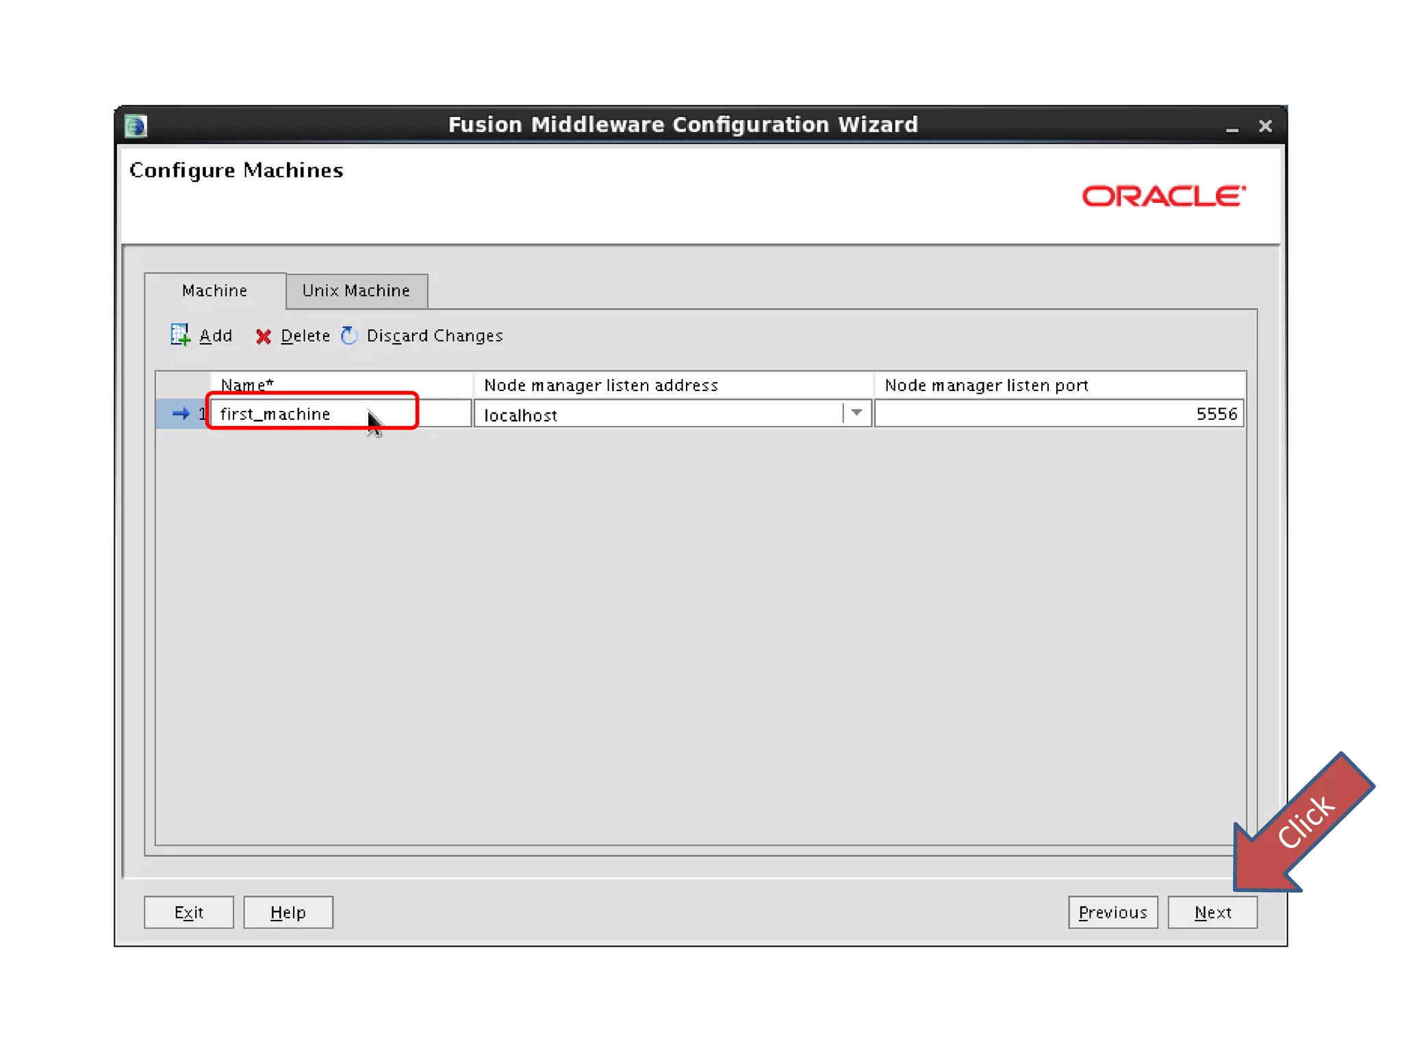Click the Oracle logo
The height and width of the screenshot is (1052, 1402).
1163,197
